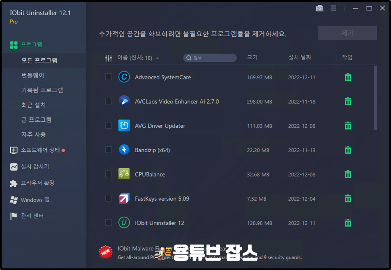This screenshot has height=270, width=391.
Task: Sort list by 크기 column header
Action: 252,57
